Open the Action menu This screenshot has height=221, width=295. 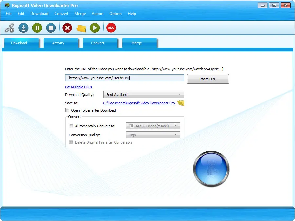click(x=97, y=14)
